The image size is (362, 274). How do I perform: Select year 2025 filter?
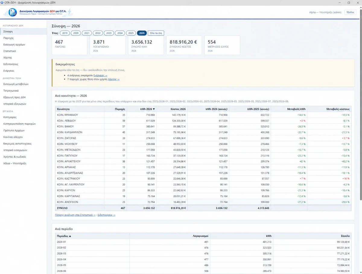point(131,33)
